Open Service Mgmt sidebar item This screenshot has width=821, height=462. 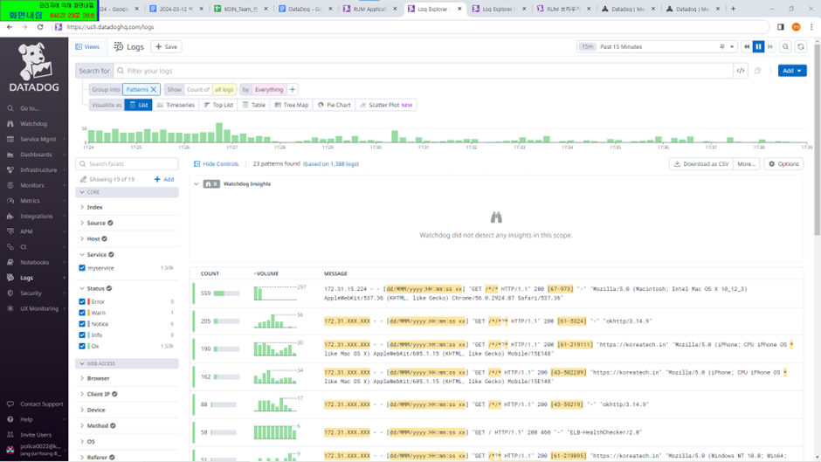click(x=38, y=140)
